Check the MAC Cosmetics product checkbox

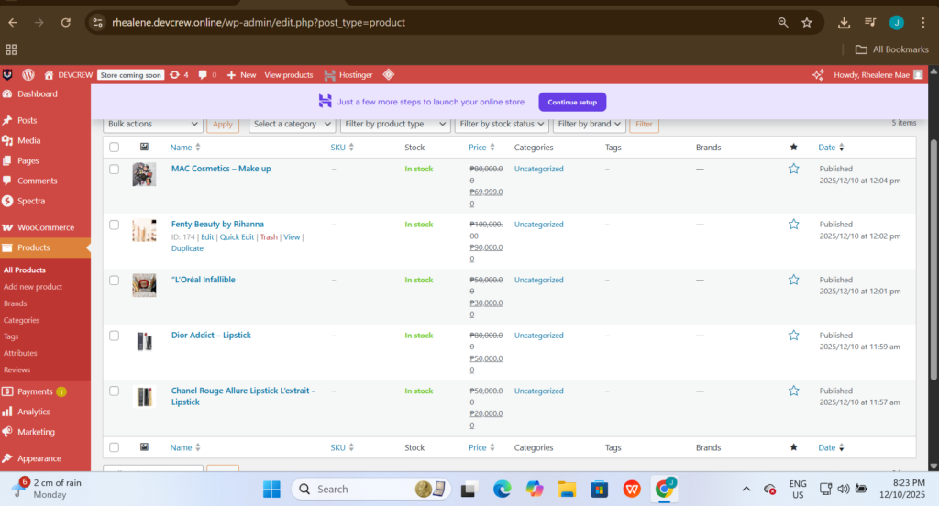pos(115,169)
